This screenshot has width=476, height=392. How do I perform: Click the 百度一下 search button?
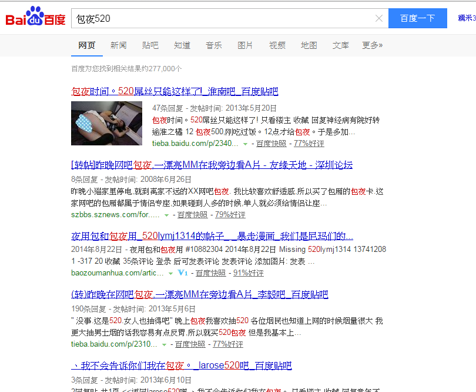417,18
